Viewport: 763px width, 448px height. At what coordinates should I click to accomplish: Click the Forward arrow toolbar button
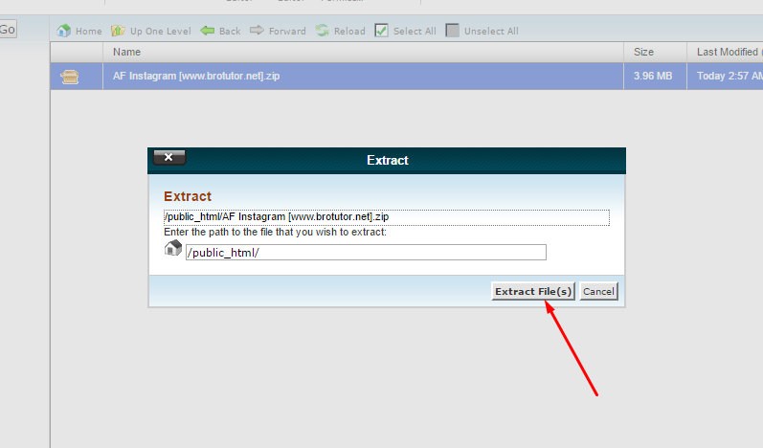pyautogui.click(x=278, y=31)
